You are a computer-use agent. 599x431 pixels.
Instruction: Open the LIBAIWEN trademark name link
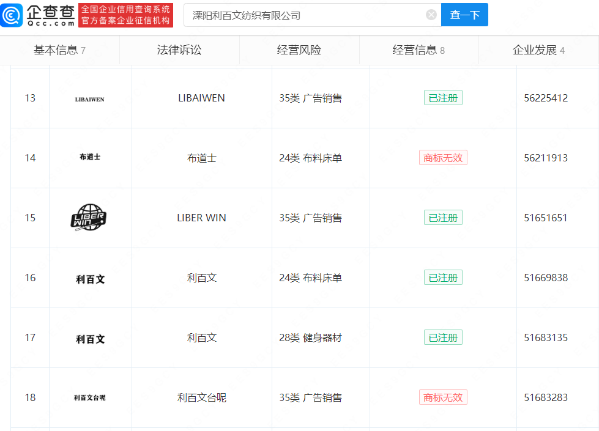pos(201,97)
